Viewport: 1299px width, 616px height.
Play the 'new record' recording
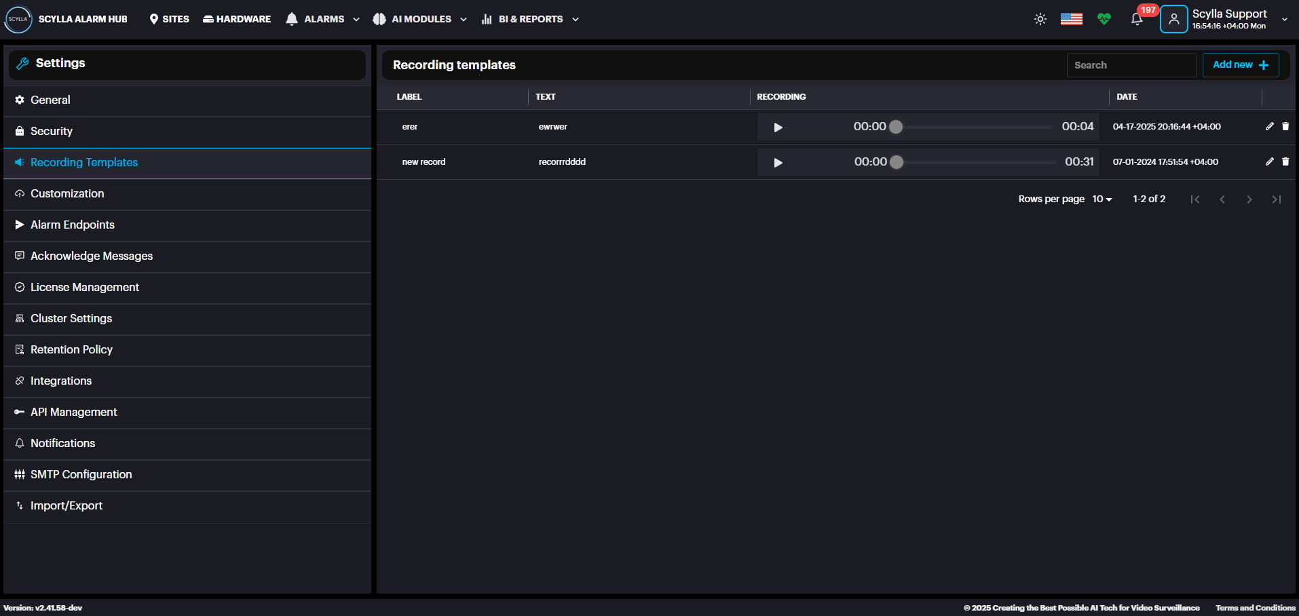(778, 163)
